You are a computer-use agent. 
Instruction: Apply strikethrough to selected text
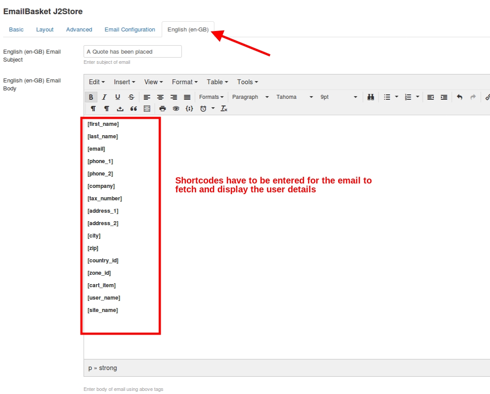coord(131,97)
